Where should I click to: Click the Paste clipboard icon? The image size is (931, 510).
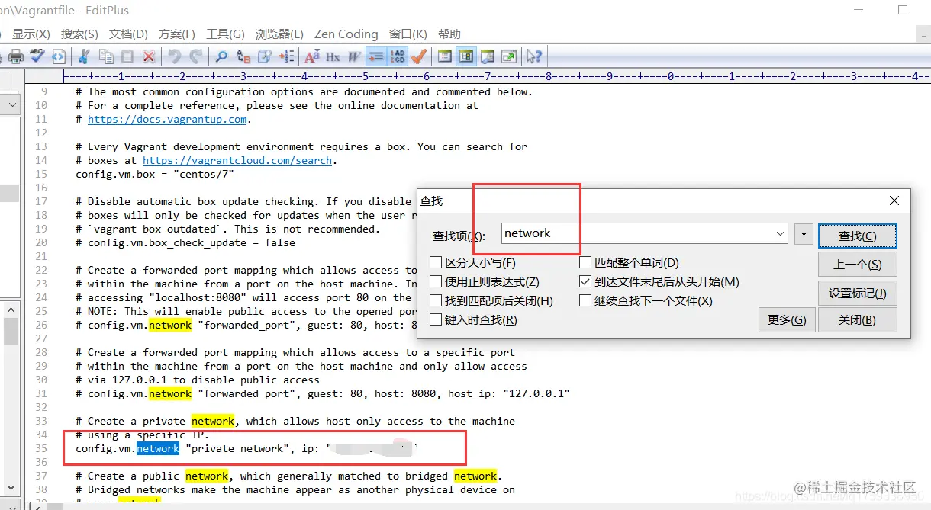click(x=127, y=56)
